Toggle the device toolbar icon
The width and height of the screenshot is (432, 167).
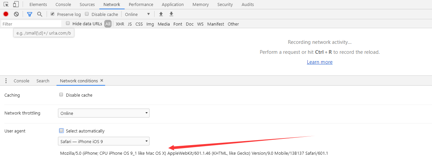[x=16, y=4]
